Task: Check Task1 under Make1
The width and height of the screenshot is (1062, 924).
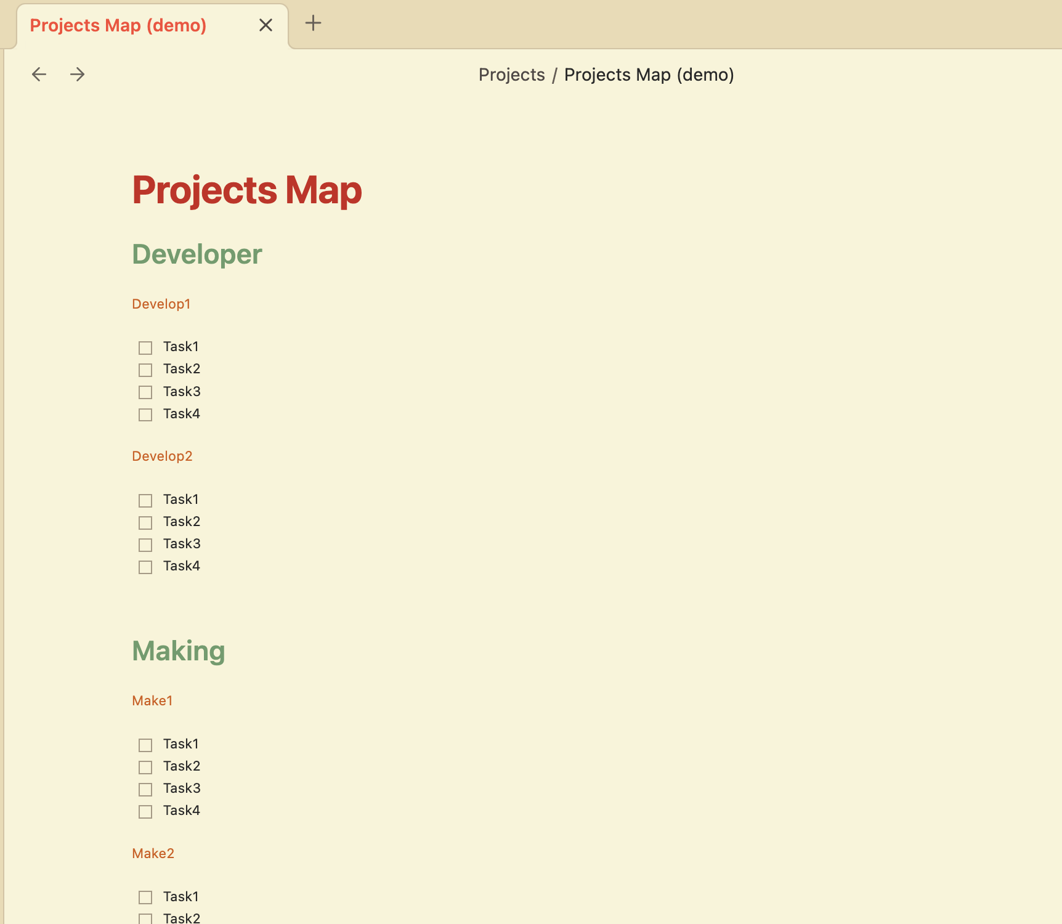Action: tap(145, 745)
